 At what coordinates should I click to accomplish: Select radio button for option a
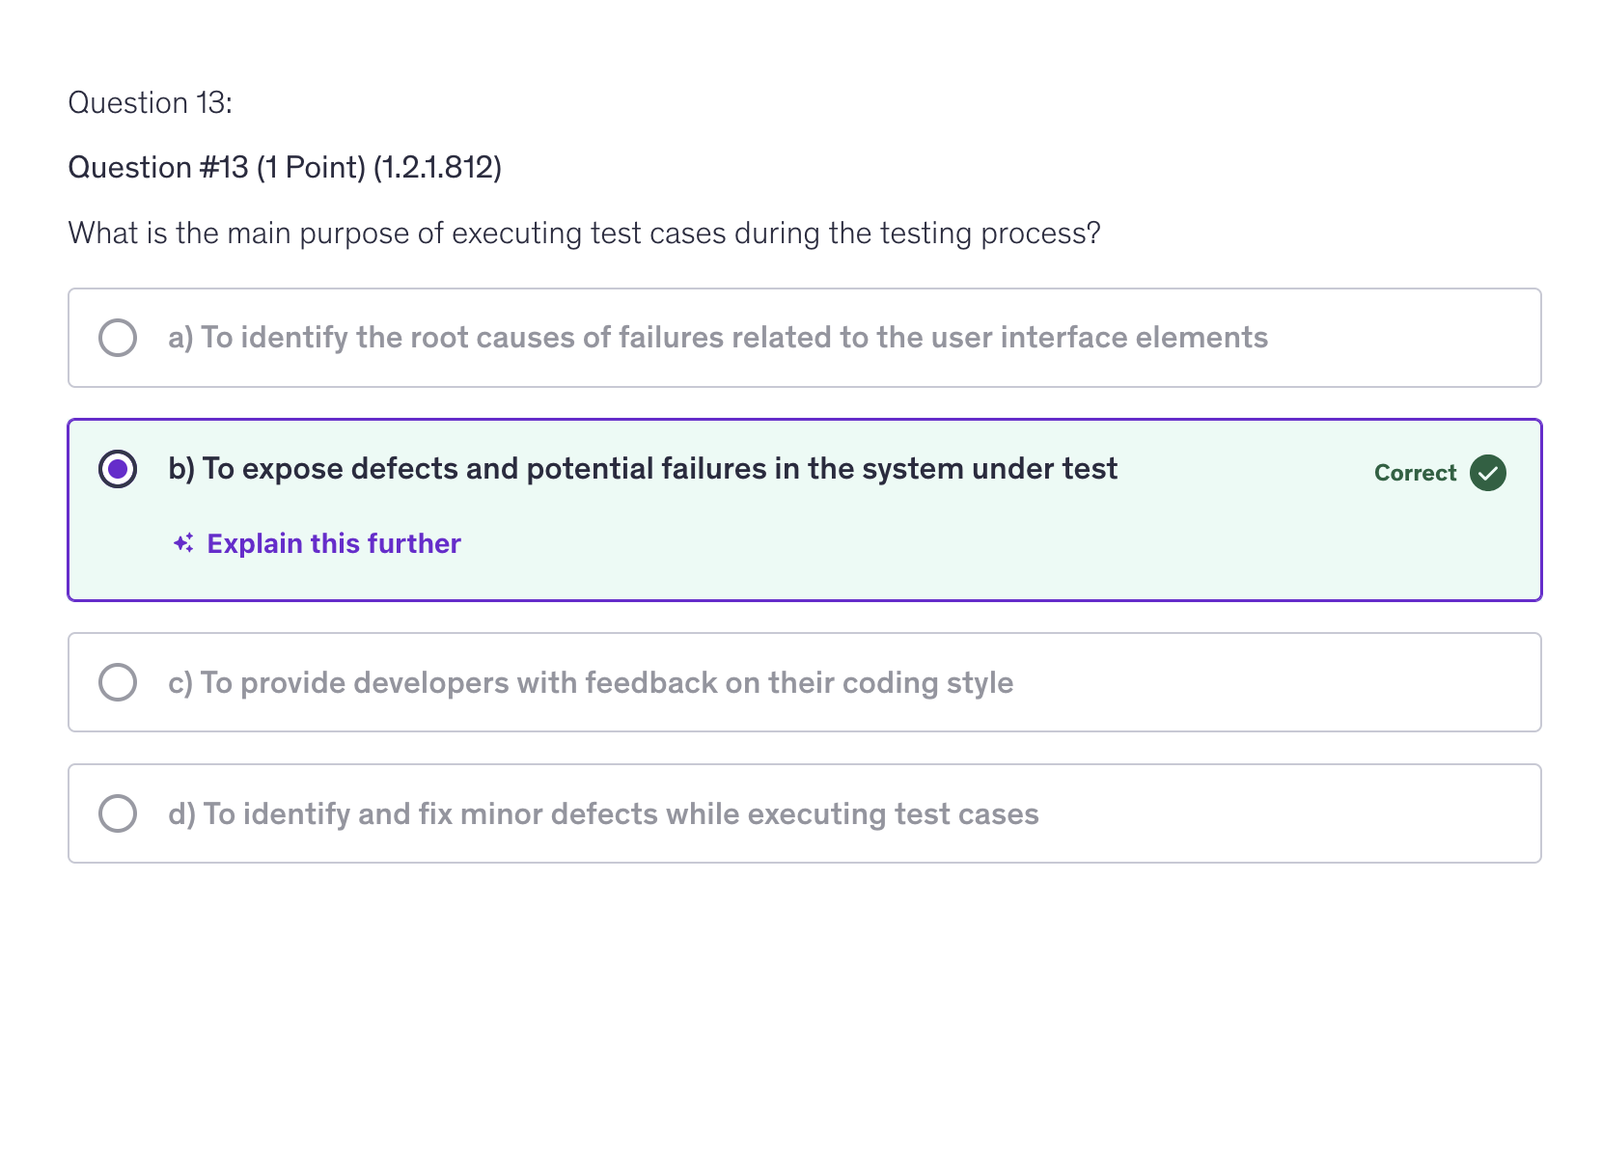118,338
